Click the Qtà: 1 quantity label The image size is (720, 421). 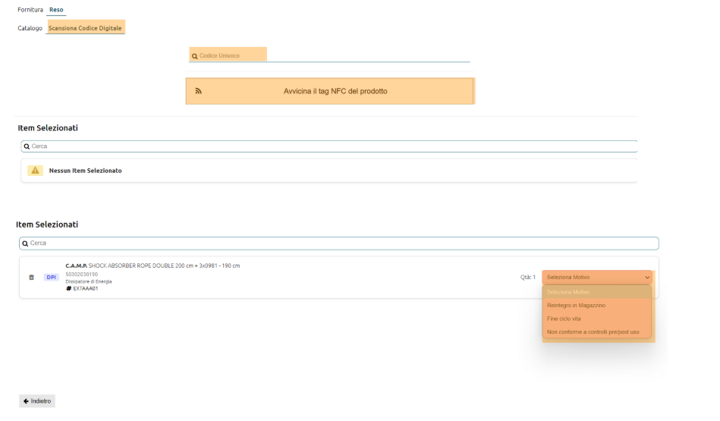[x=527, y=278]
